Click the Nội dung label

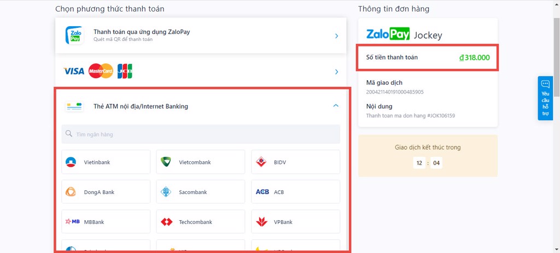tap(380, 107)
